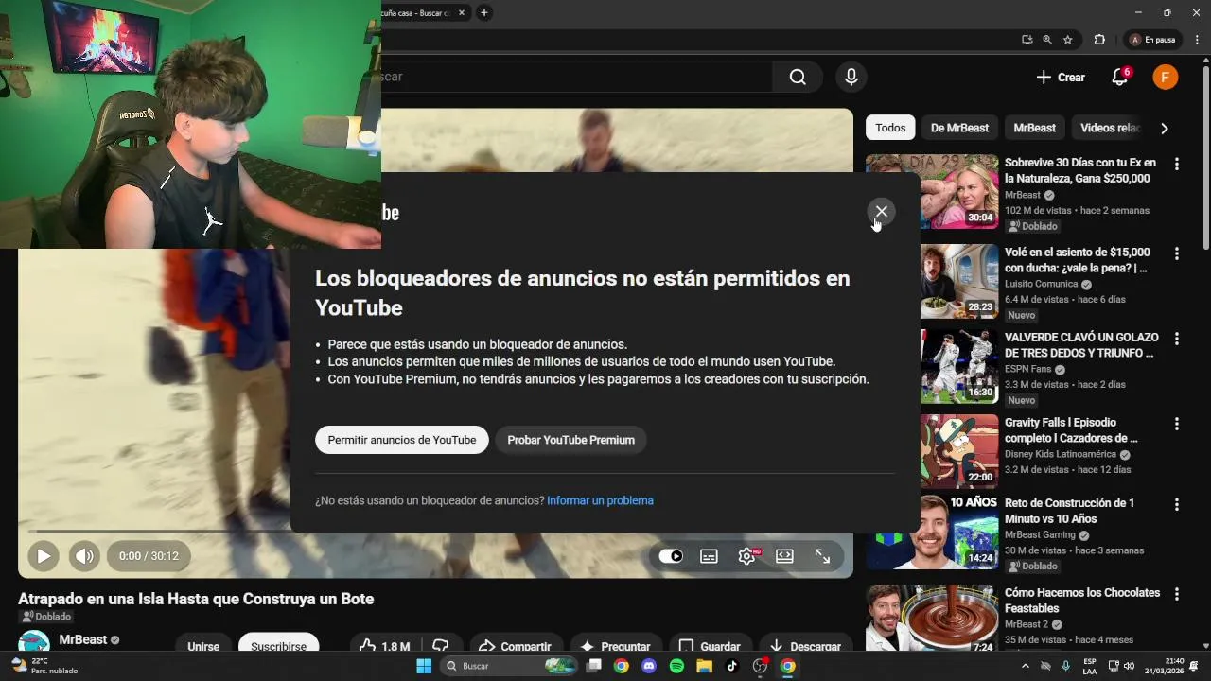Like the video with 1.8 M
Image resolution: width=1211 pixels, height=681 pixels.
384,646
